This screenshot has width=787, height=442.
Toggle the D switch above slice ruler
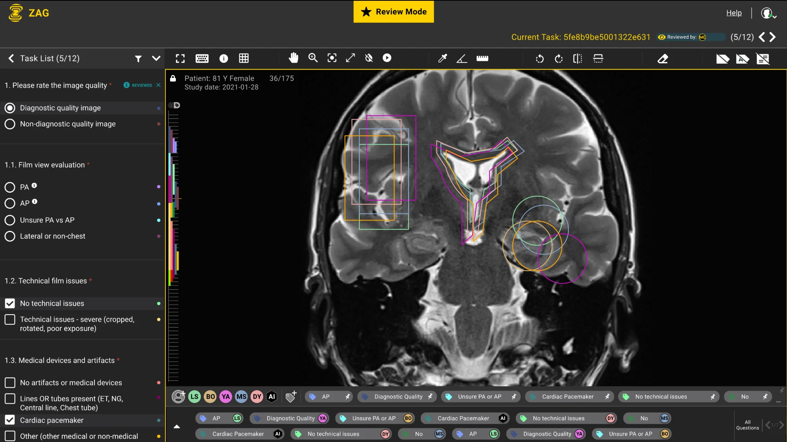[x=174, y=105]
